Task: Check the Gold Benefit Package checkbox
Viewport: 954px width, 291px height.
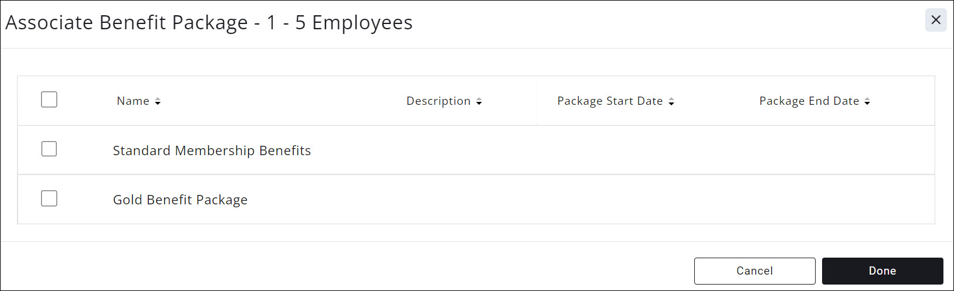Action: click(49, 198)
